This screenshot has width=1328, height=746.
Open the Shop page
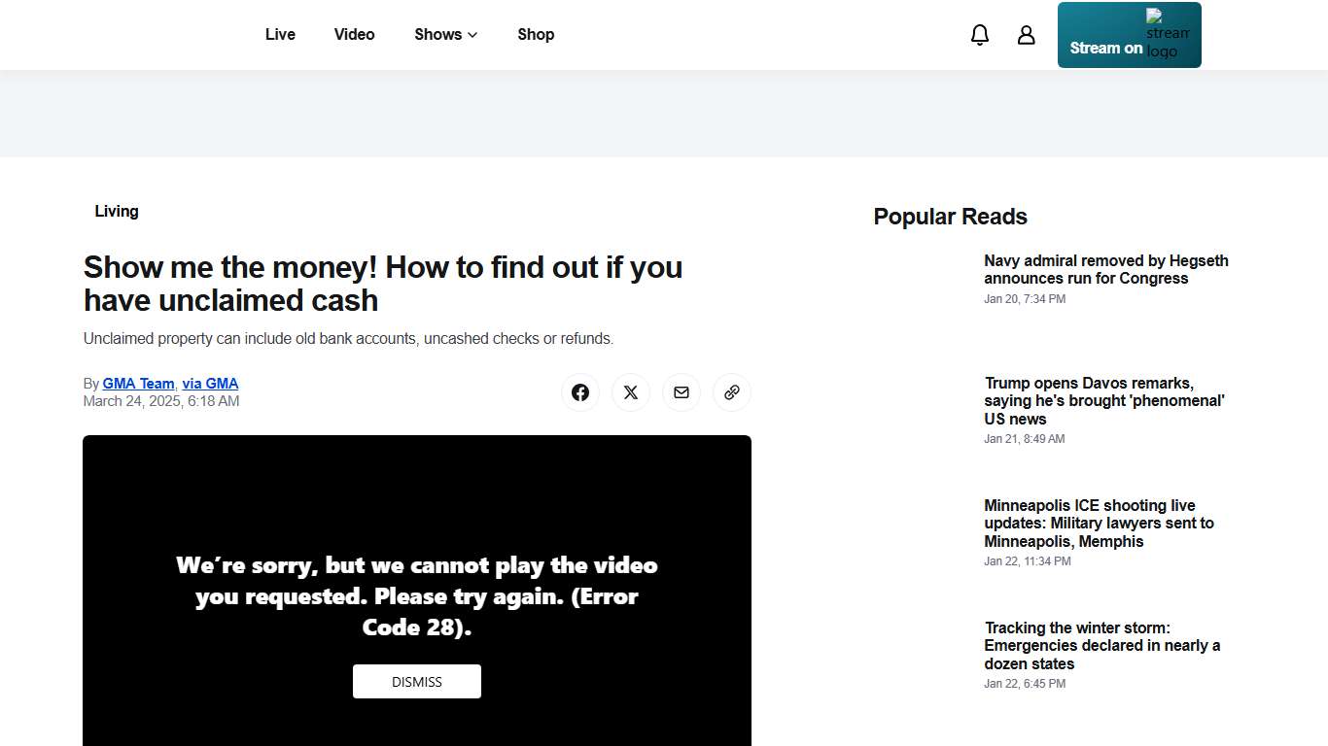point(536,34)
